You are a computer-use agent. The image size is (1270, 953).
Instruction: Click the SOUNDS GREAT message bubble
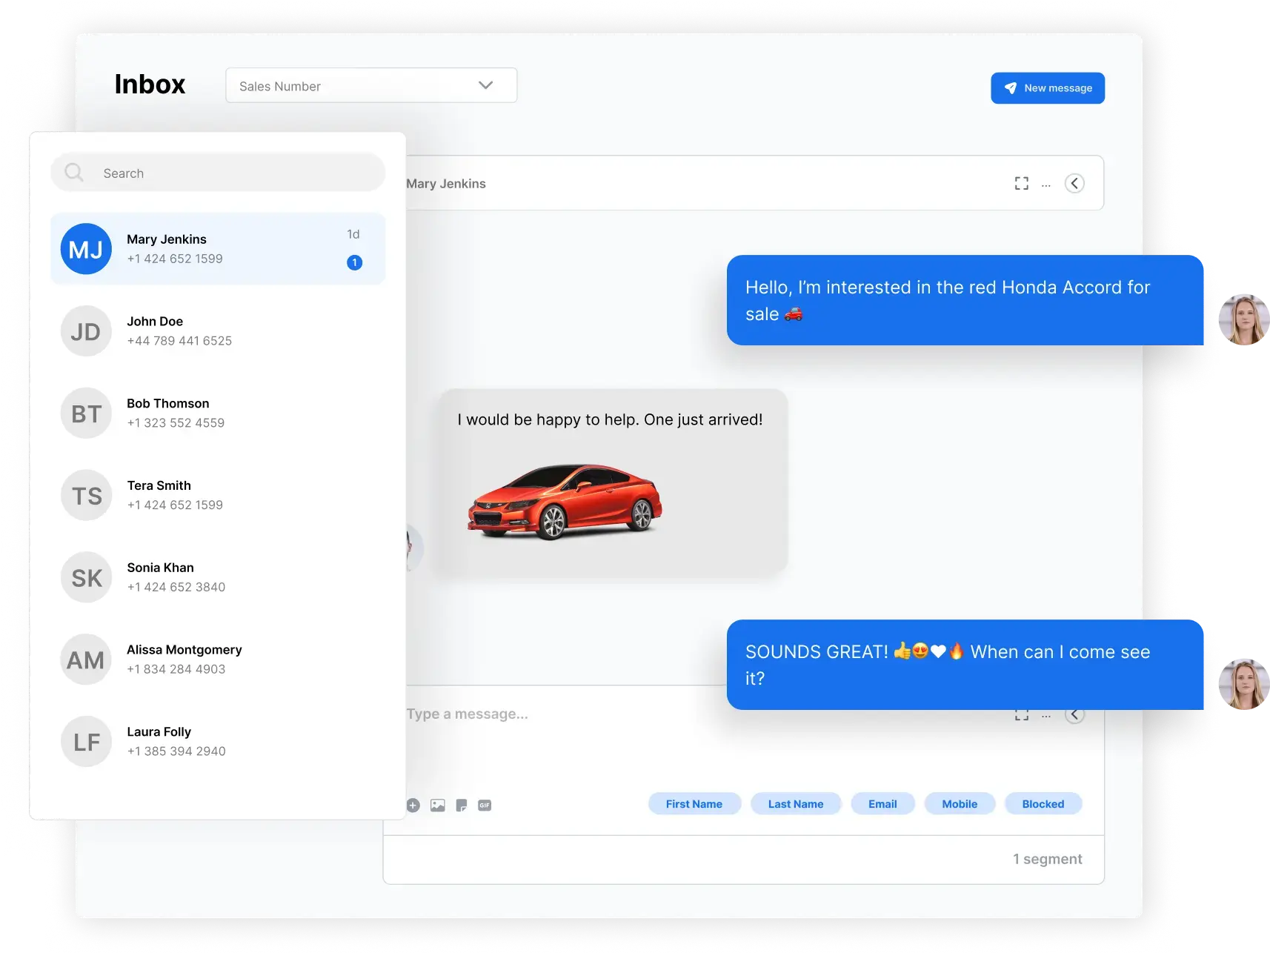(965, 665)
